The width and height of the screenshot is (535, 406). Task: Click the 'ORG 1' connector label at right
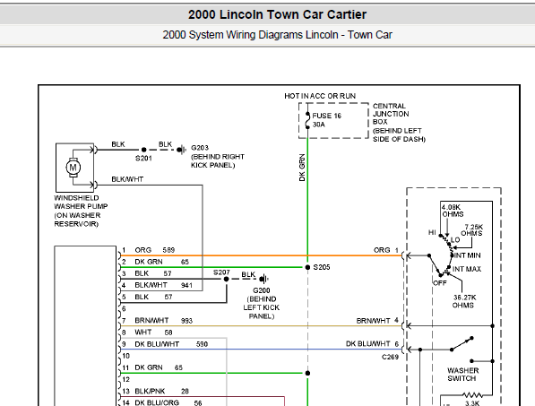pyautogui.click(x=386, y=250)
